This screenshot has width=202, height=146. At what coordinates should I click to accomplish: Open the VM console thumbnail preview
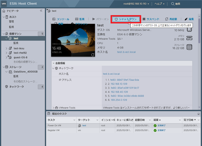(73, 40)
